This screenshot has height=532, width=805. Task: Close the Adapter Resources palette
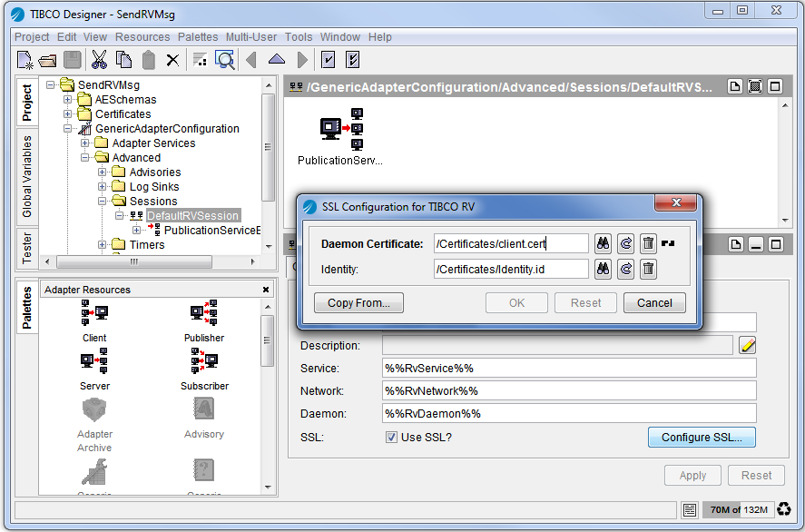pos(266,290)
